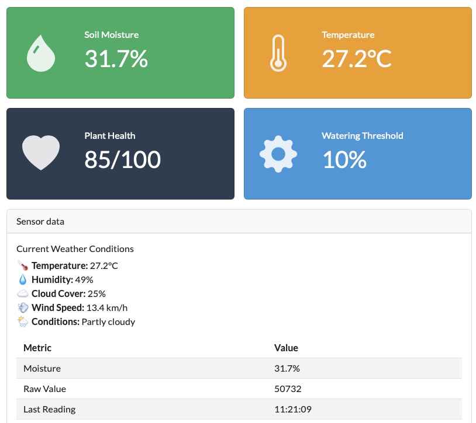Select the Moisture table row
Viewport: 476px width, 423px height.
(x=42, y=369)
